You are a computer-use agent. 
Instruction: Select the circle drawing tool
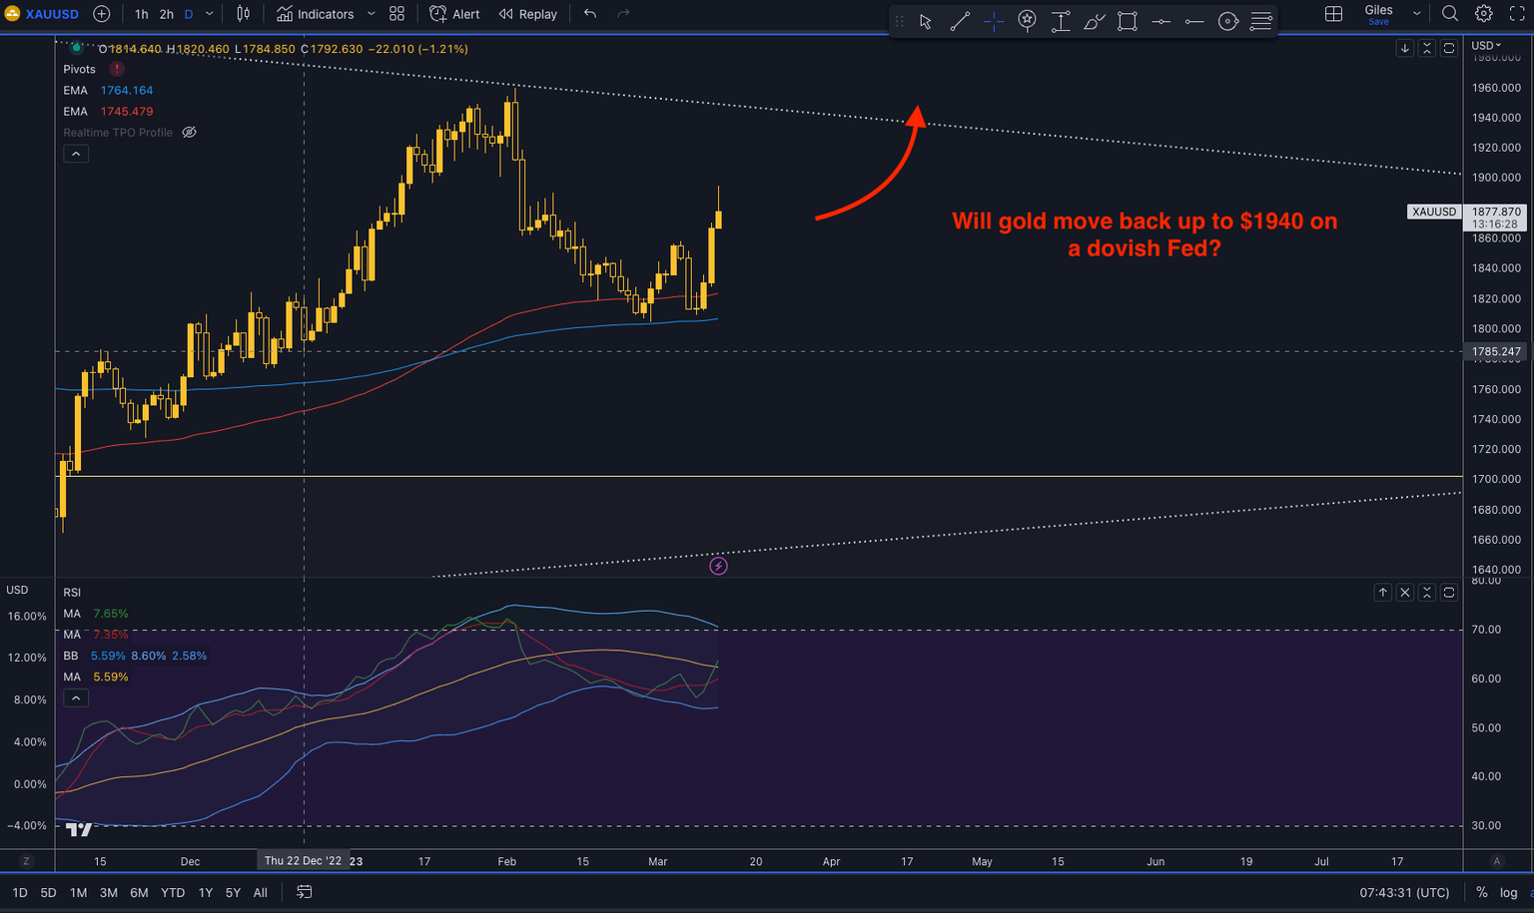[x=1228, y=21]
